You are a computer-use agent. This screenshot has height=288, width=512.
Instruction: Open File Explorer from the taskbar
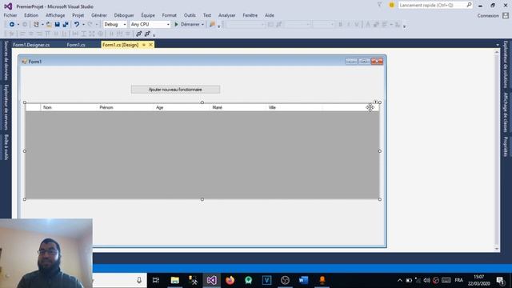tap(175, 280)
